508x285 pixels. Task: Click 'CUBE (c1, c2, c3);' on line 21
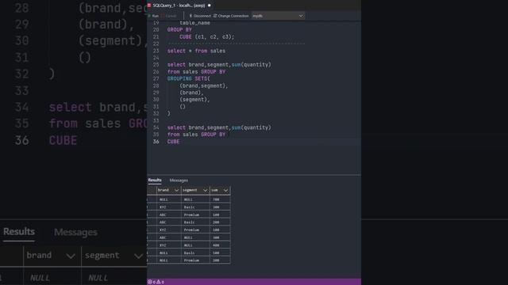coord(206,37)
